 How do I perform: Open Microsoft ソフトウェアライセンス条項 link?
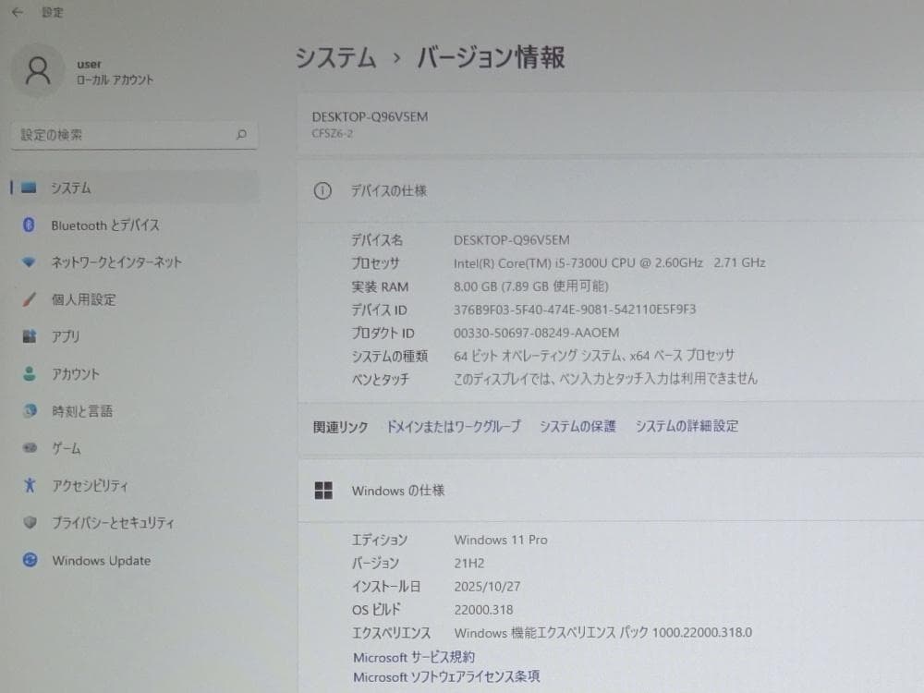[446, 676]
